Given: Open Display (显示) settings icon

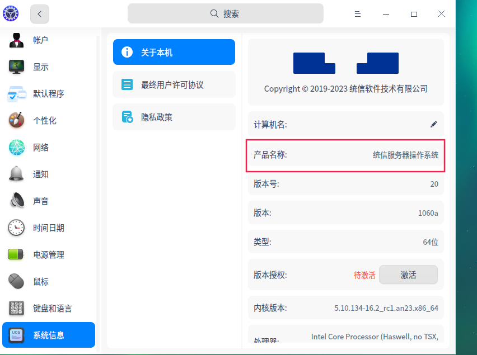Looking at the screenshot, I should [16, 67].
